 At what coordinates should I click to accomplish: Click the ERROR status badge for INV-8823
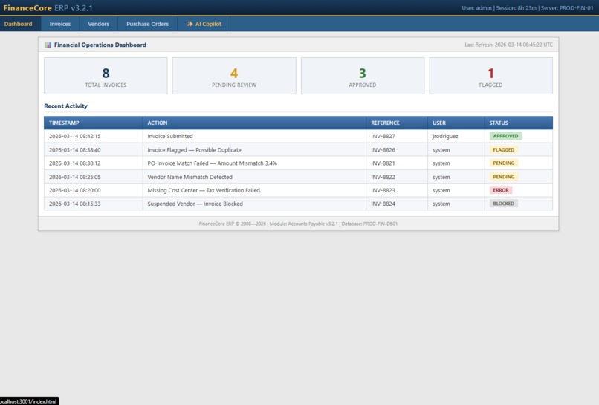click(x=500, y=190)
